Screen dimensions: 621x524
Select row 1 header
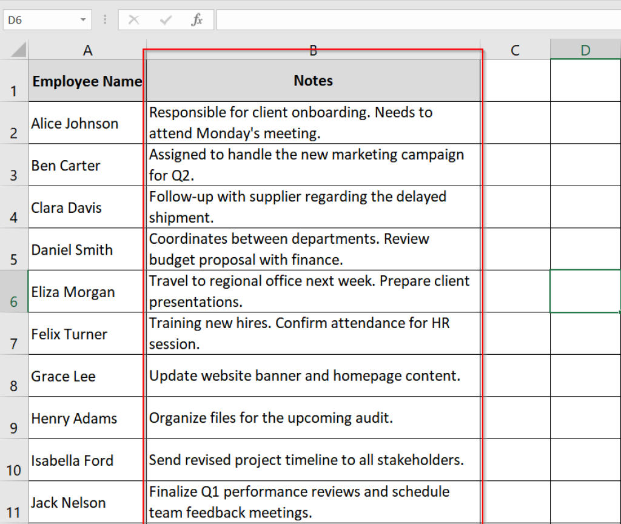pyautogui.click(x=13, y=80)
